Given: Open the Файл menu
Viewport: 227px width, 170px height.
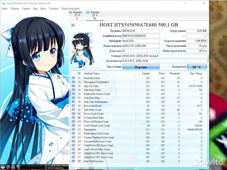Looking at the screenshot, I should coord(5,8).
